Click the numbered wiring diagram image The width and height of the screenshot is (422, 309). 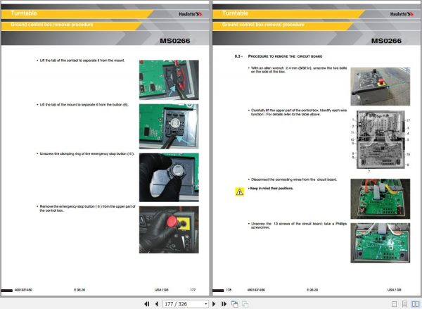pyautogui.click(x=381, y=139)
